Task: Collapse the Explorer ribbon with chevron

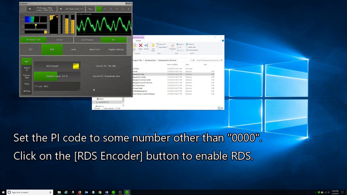Action: pyautogui.click(x=220, y=41)
